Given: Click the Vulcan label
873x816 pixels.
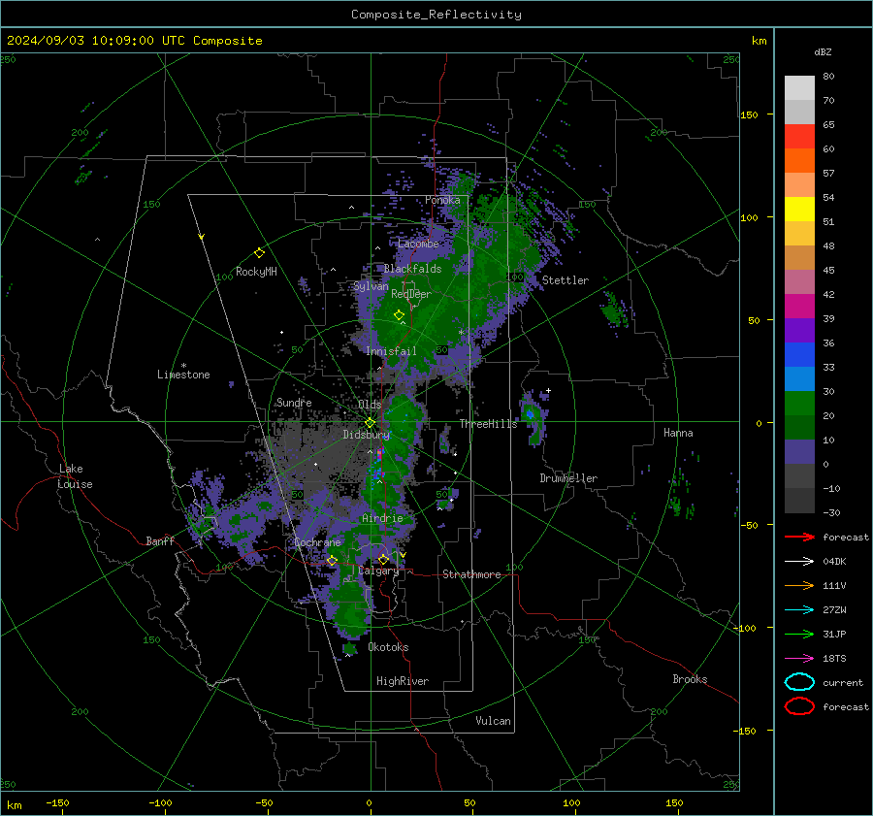Looking at the screenshot, I should coord(493,721).
